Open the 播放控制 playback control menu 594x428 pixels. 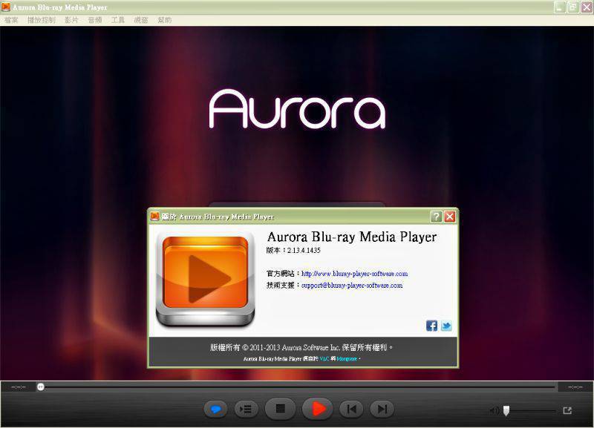coord(42,20)
